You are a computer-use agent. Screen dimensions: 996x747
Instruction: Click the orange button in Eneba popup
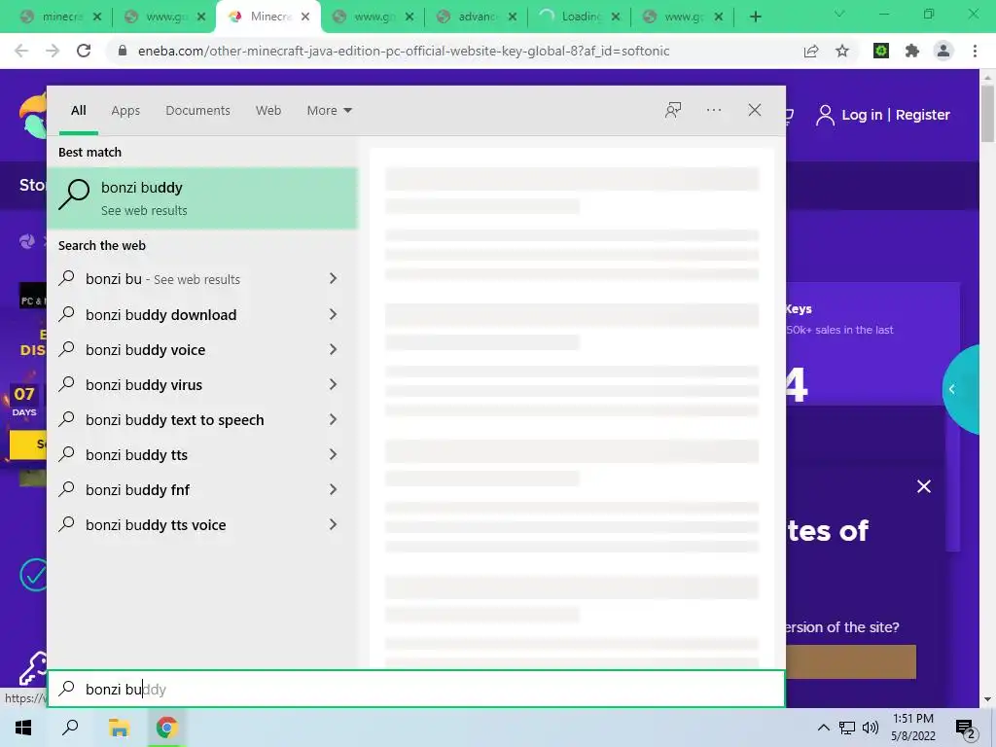pyautogui.click(x=851, y=661)
